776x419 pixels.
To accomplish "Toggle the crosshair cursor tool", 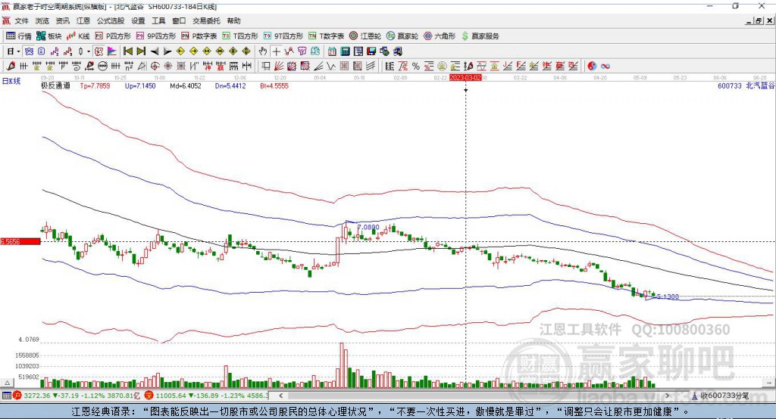I will [276, 51].
